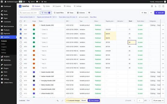Go to previous page of results

[134, 101]
